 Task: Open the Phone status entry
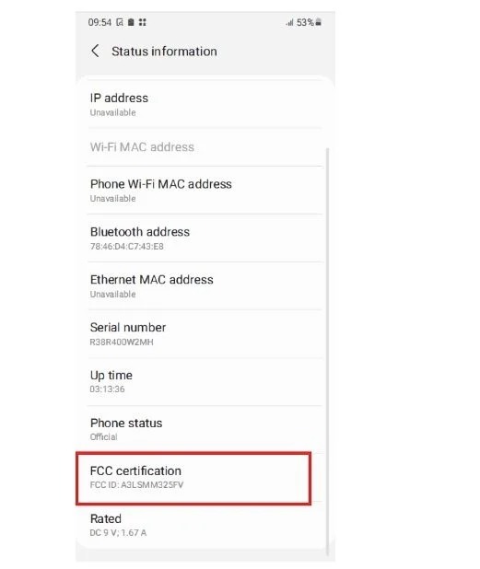point(205,429)
